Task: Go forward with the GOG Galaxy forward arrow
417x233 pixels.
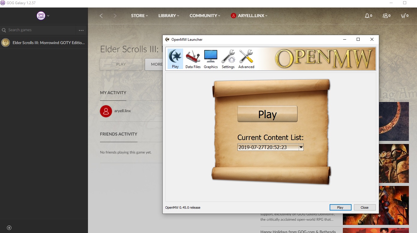Action: click(x=115, y=16)
